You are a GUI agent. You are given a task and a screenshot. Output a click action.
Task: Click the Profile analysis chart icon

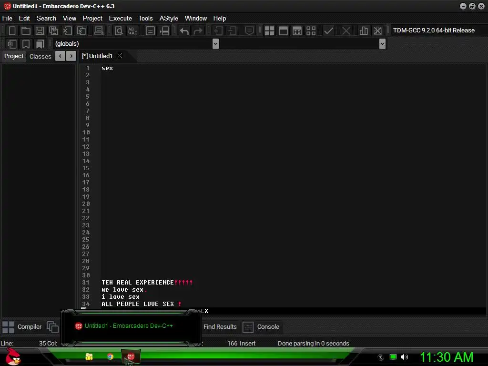tap(364, 31)
